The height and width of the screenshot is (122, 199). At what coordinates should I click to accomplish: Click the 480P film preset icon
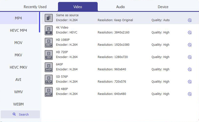pyautogui.click(x=49, y=92)
